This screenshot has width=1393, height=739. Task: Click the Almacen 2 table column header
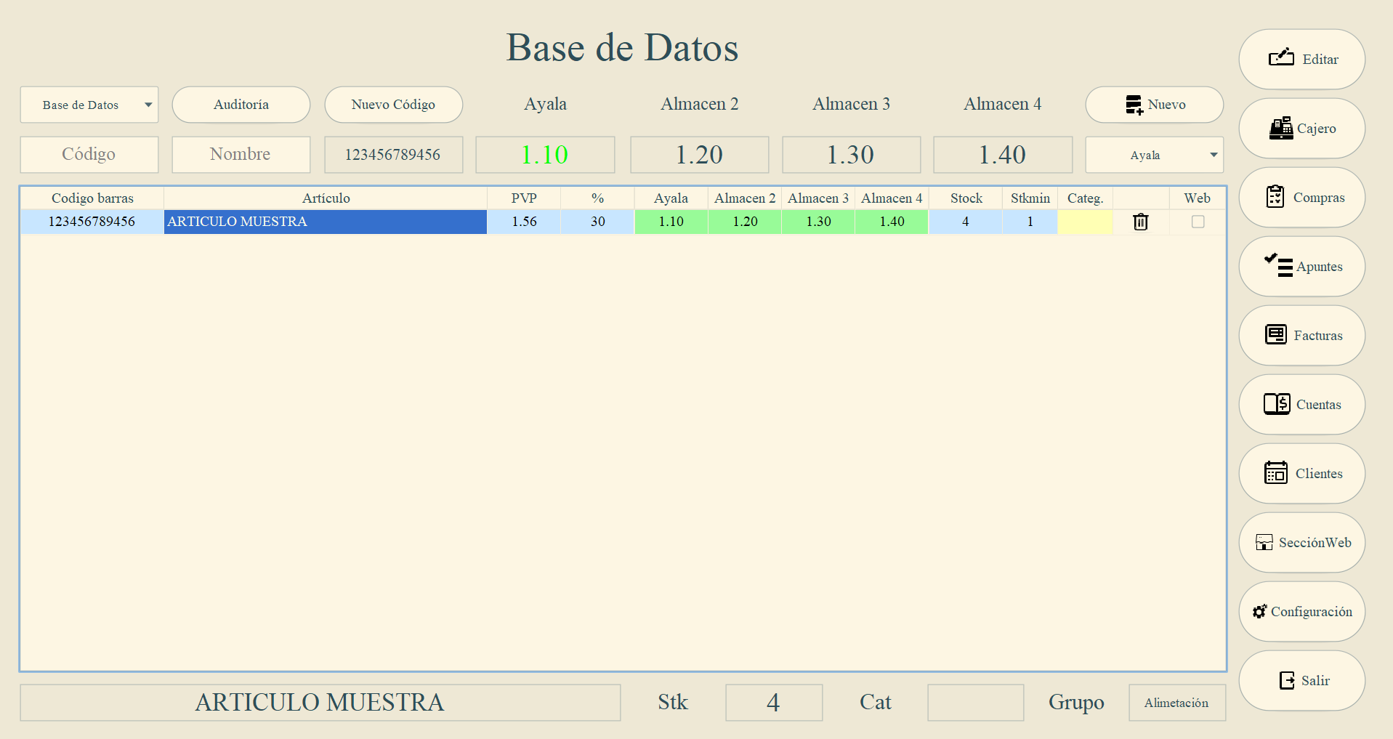[x=745, y=198]
